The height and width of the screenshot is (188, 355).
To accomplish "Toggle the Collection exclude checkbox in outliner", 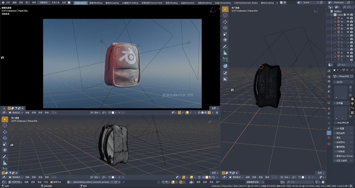I will click(x=345, y=15).
